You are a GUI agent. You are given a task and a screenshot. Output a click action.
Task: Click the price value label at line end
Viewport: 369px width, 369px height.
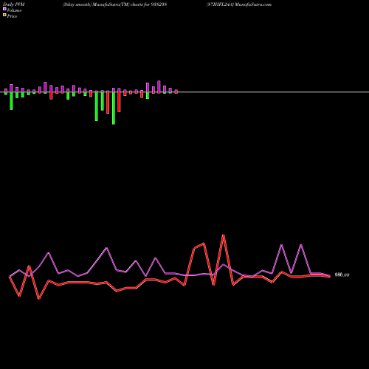pyautogui.click(x=342, y=275)
